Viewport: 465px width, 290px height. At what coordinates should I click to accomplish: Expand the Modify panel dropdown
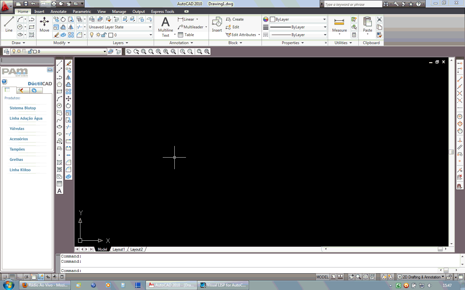coord(62,43)
